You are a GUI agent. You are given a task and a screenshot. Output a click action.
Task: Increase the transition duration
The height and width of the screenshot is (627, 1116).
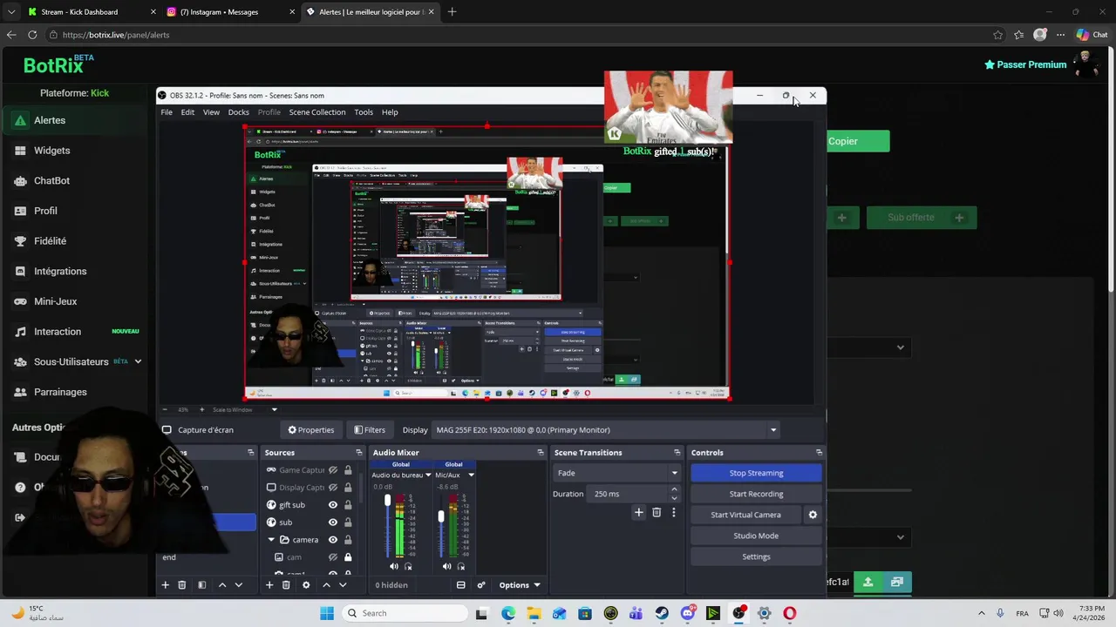point(674,490)
